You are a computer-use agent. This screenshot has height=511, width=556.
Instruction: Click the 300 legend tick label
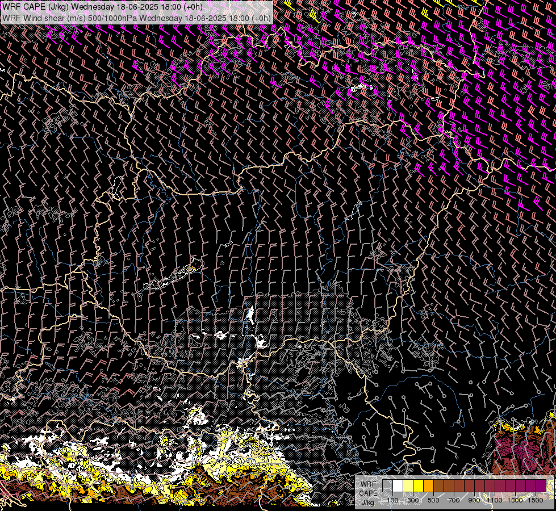(413, 500)
